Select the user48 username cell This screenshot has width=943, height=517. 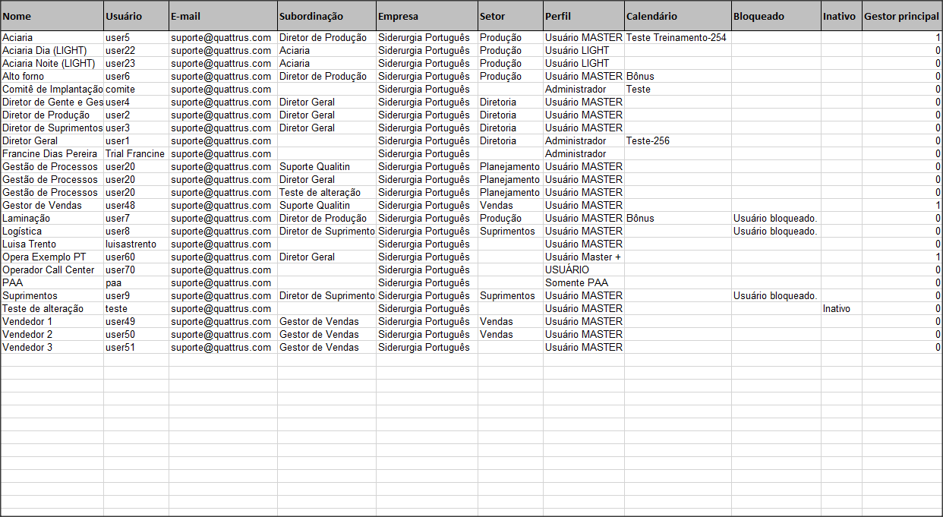[x=120, y=206]
